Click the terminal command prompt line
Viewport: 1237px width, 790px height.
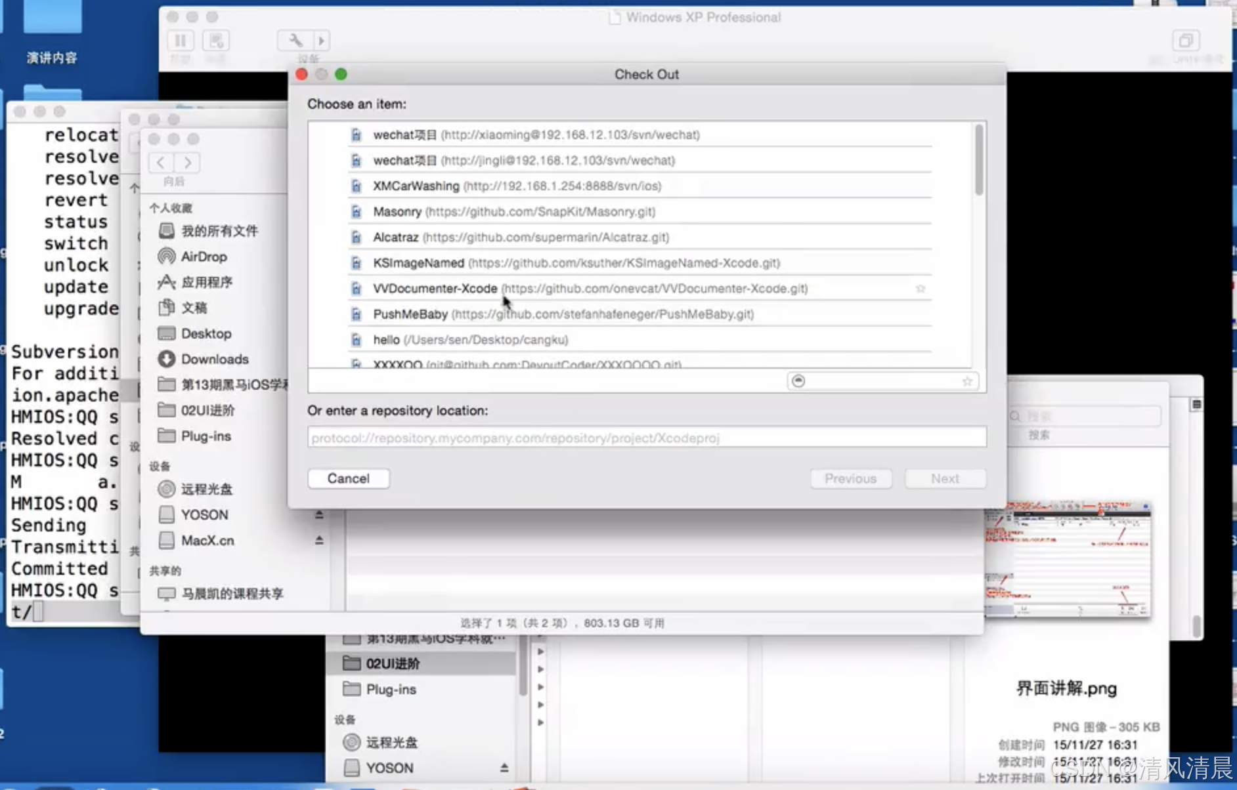(x=64, y=612)
